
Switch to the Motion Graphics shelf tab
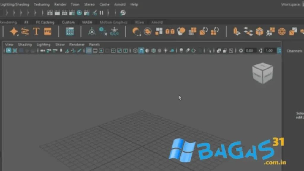[114, 22]
